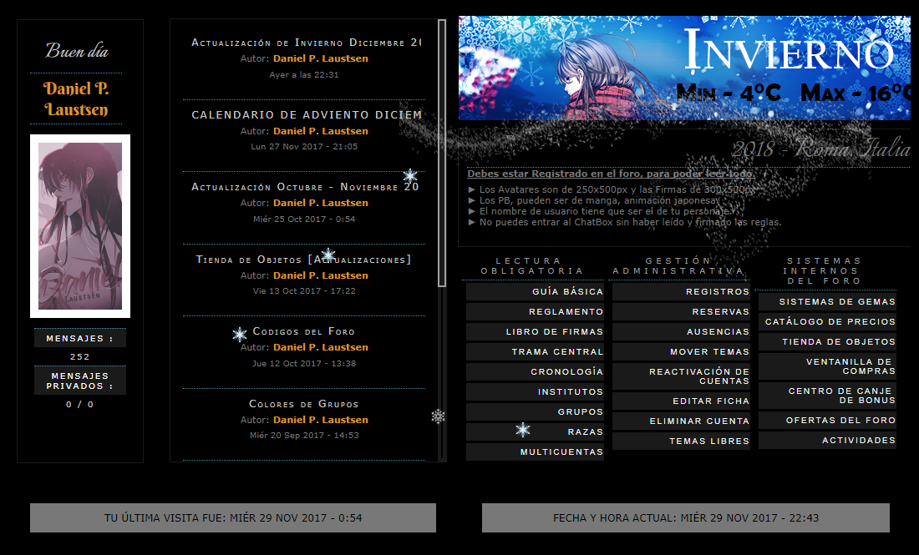Go to Editar Ficha
This screenshot has width=919, height=555.
pyautogui.click(x=681, y=401)
